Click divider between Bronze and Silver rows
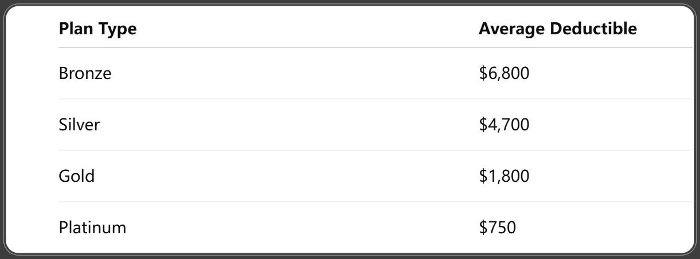 [x=376, y=99]
